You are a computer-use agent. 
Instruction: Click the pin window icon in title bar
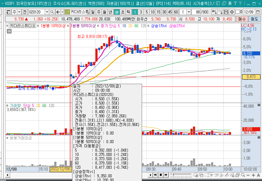point(230,3)
